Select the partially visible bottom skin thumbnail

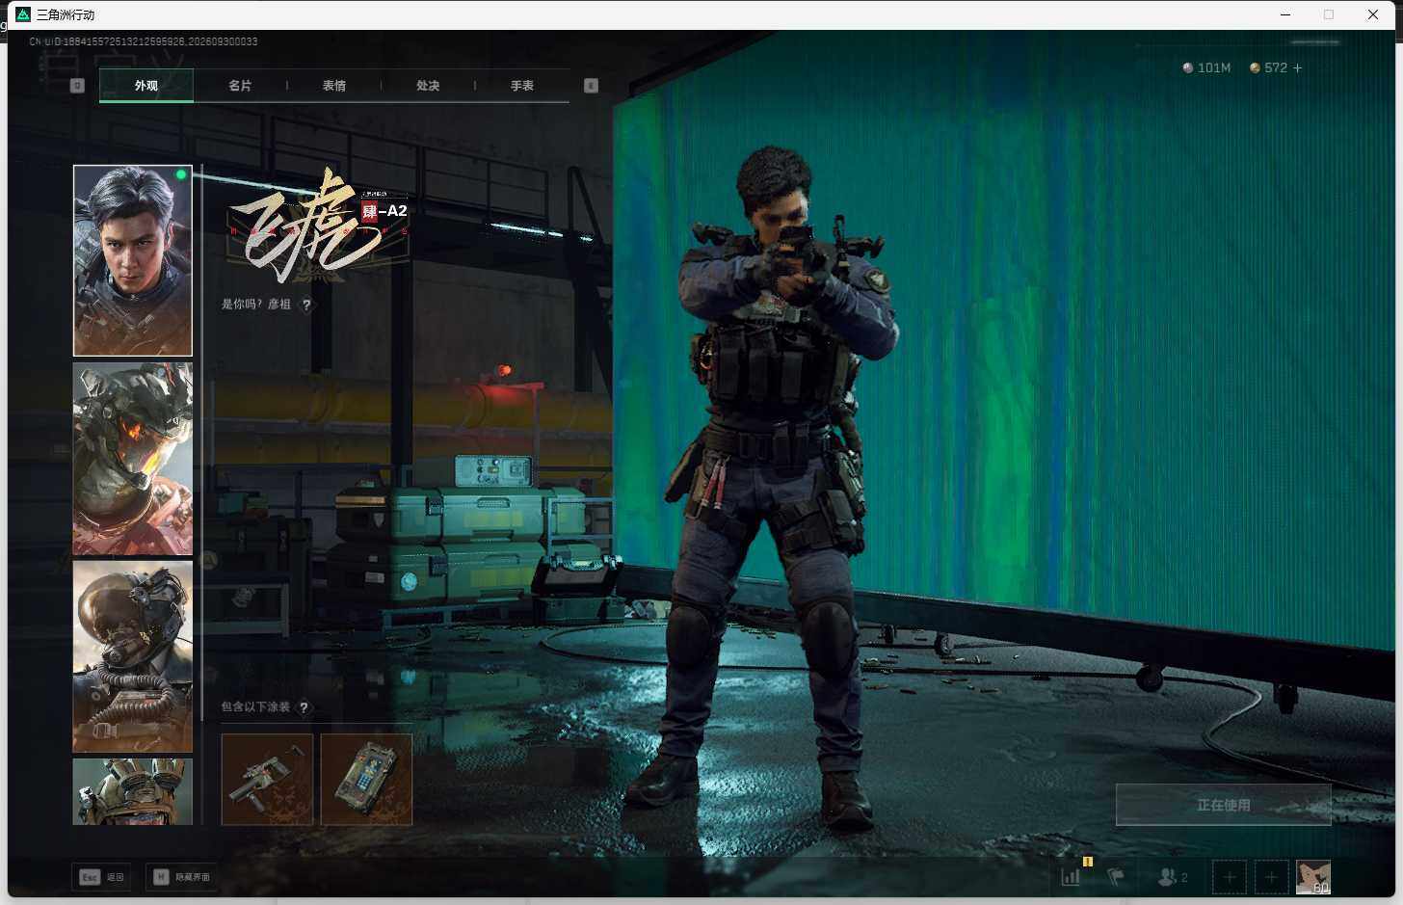133,791
